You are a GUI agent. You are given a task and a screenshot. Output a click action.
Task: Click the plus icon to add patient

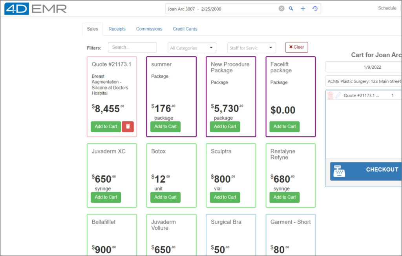click(x=303, y=9)
